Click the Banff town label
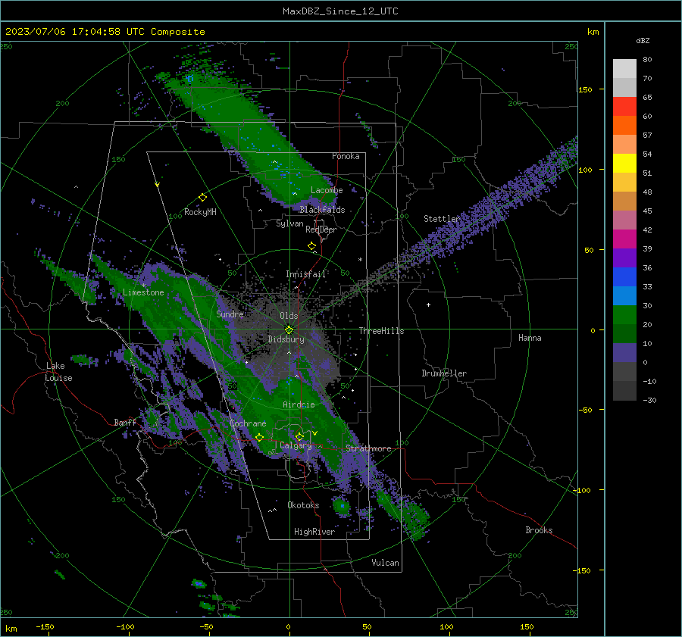This screenshot has height=637, width=682. pos(125,423)
